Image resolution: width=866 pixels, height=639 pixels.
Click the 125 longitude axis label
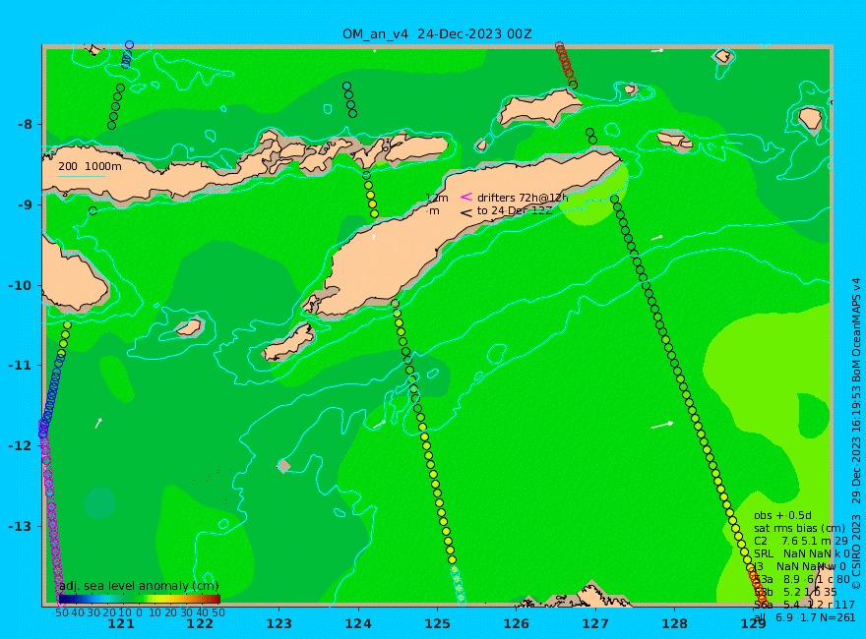[437, 624]
